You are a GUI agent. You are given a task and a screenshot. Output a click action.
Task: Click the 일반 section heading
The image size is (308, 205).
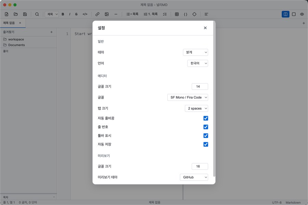pos(101,41)
